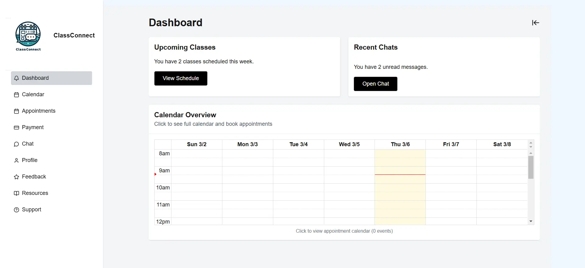This screenshot has width=585, height=268.
Task: Click the 10am slot on Mon 3/3
Action: tap(248, 188)
